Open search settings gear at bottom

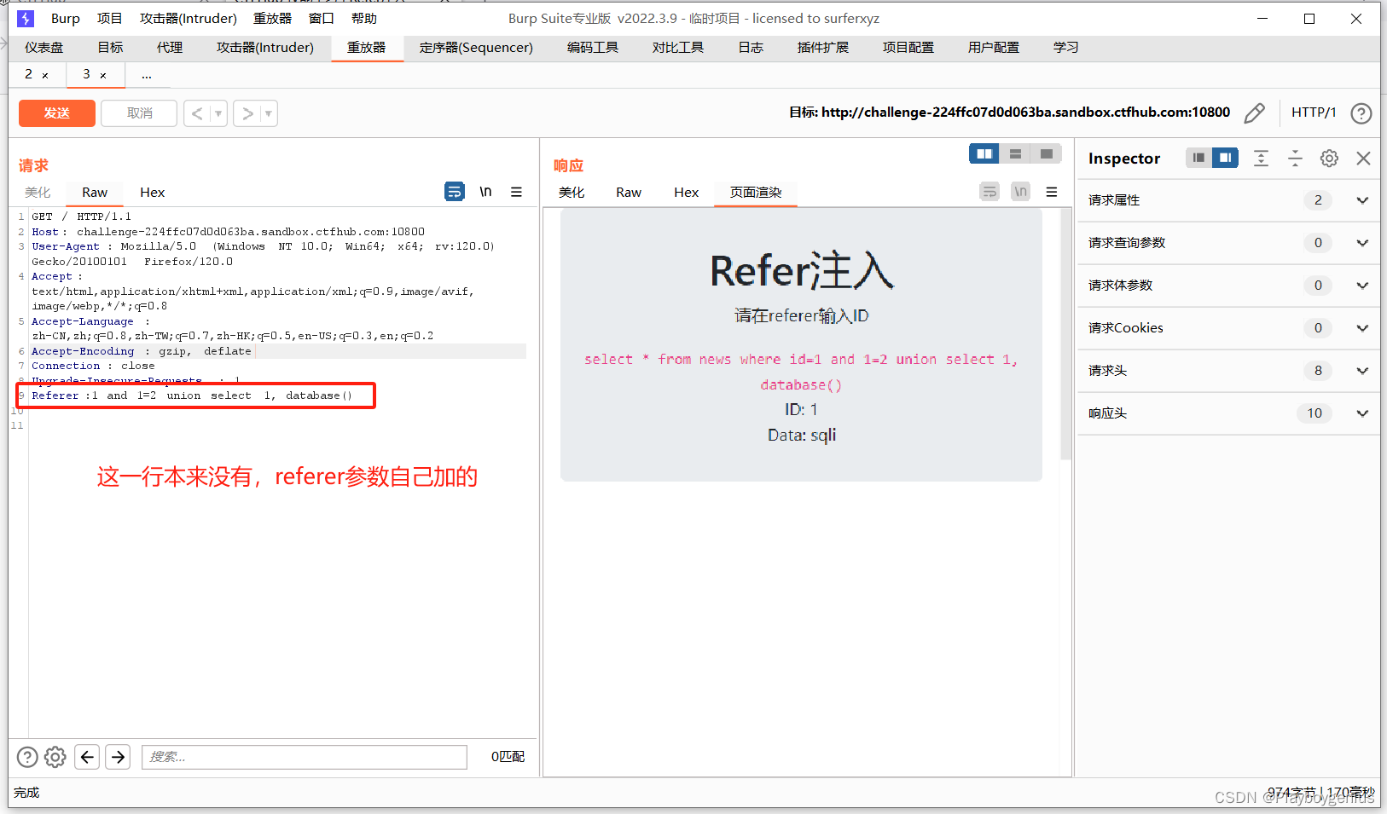click(x=55, y=757)
